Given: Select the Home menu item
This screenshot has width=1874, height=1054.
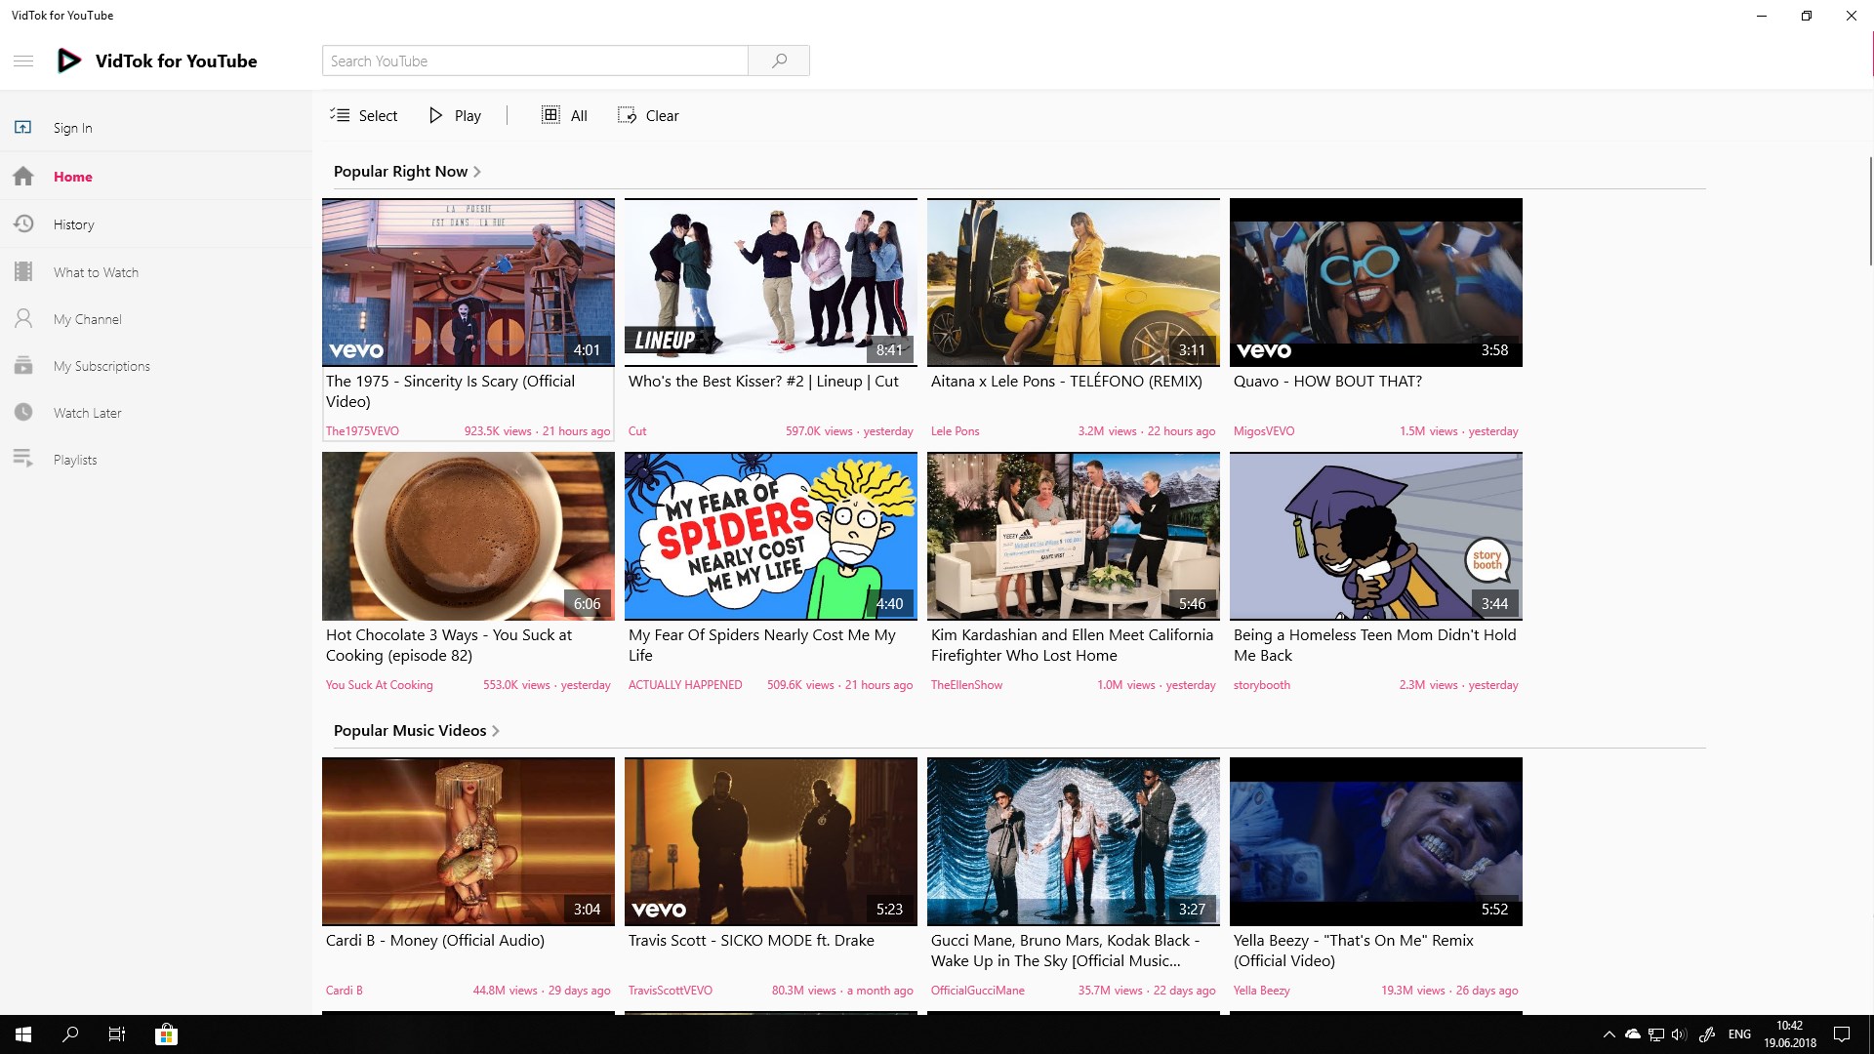Looking at the screenshot, I should pyautogui.click(x=72, y=177).
